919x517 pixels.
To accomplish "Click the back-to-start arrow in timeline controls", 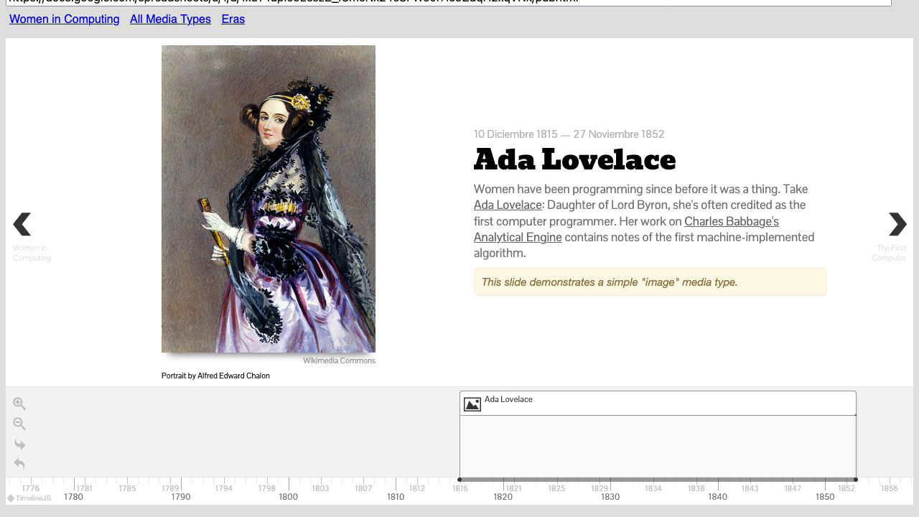I will [x=19, y=464].
